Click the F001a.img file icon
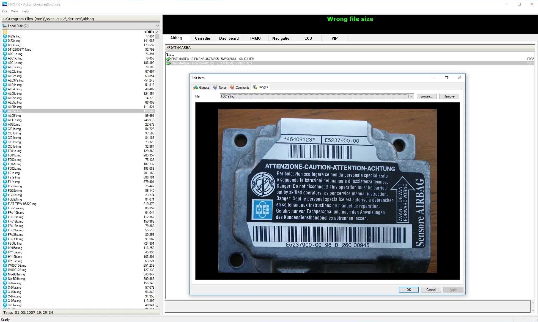This screenshot has width=538, height=322. 5,151
